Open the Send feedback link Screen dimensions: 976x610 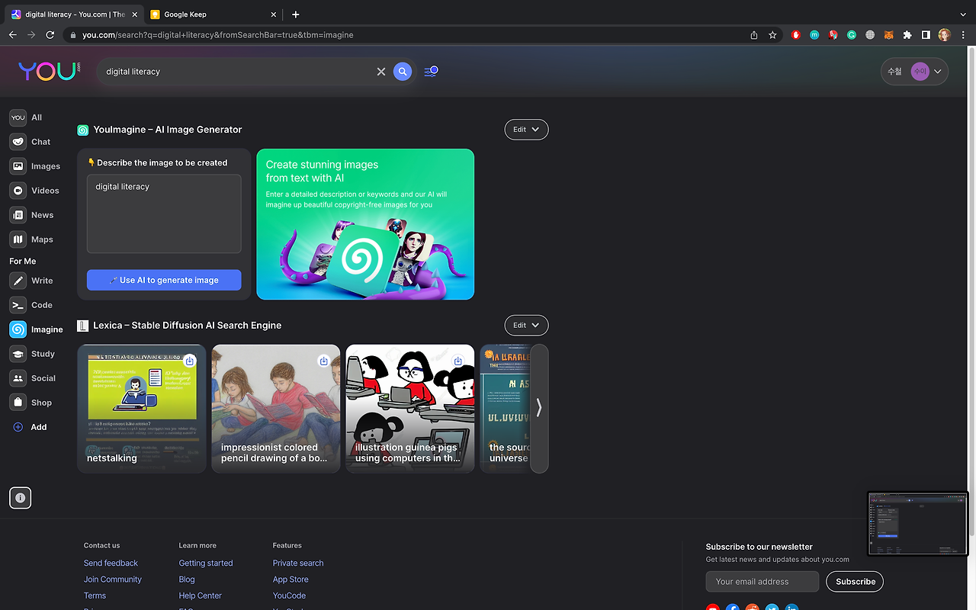pyautogui.click(x=111, y=563)
